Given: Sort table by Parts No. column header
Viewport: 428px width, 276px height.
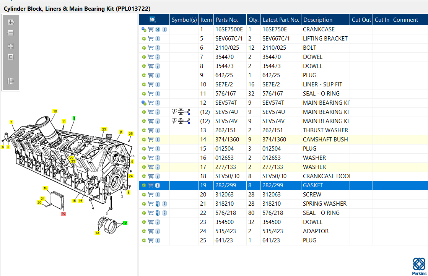Looking at the screenshot, I should pos(226,20).
